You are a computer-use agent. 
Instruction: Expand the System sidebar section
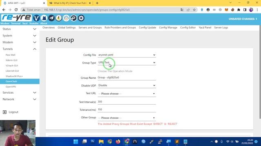[20, 36]
